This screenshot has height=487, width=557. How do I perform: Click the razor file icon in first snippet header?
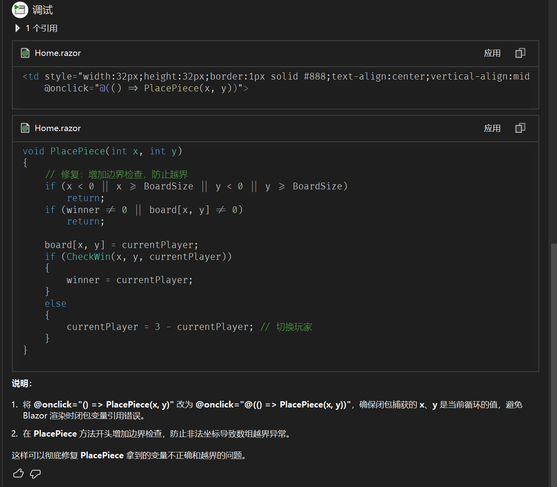[x=25, y=53]
